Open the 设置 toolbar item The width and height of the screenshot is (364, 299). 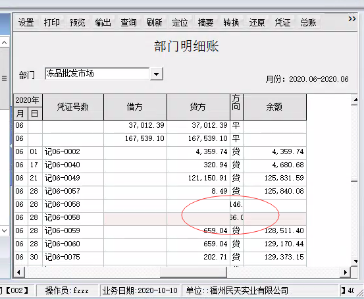(26, 22)
